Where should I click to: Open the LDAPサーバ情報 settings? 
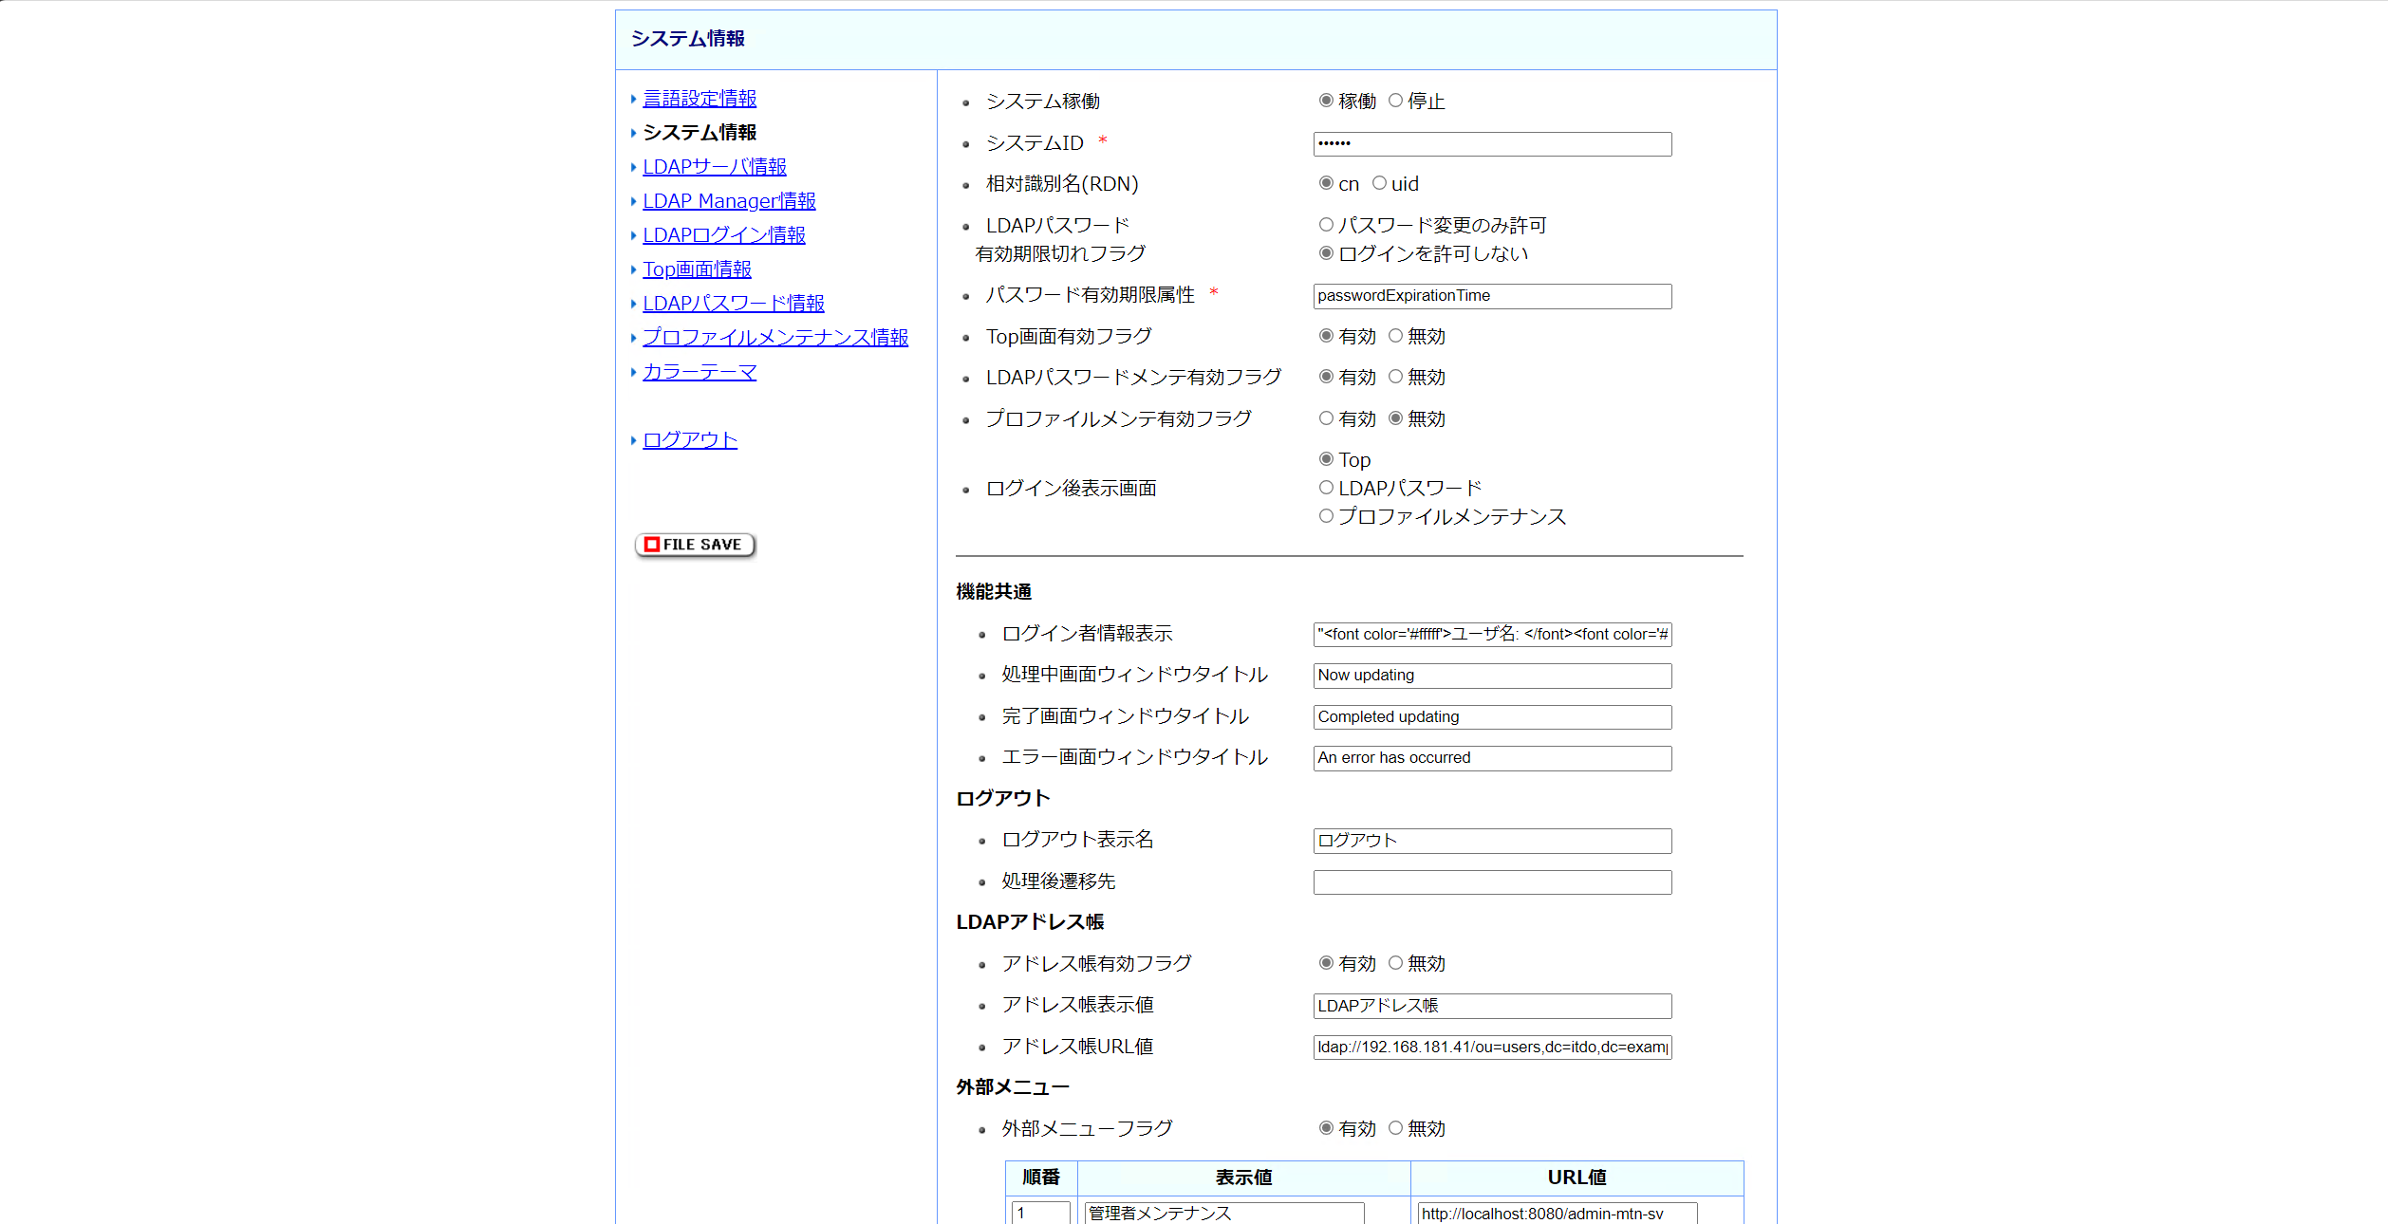pos(715,166)
